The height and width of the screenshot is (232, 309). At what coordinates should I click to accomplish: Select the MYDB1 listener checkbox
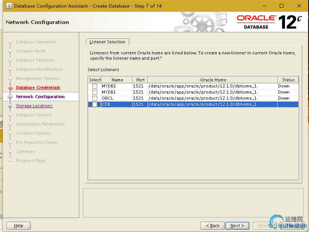pyautogui.click(x=94, y=92)
